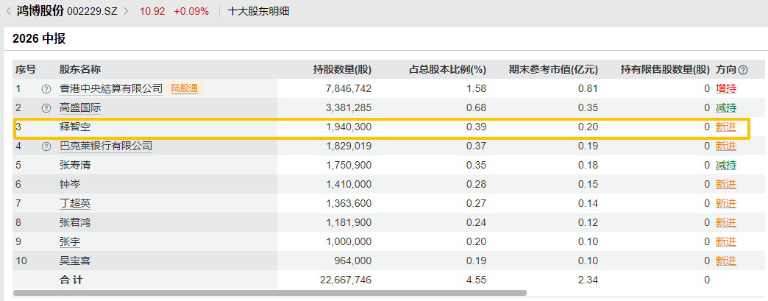Click share count 964,000

352,261
